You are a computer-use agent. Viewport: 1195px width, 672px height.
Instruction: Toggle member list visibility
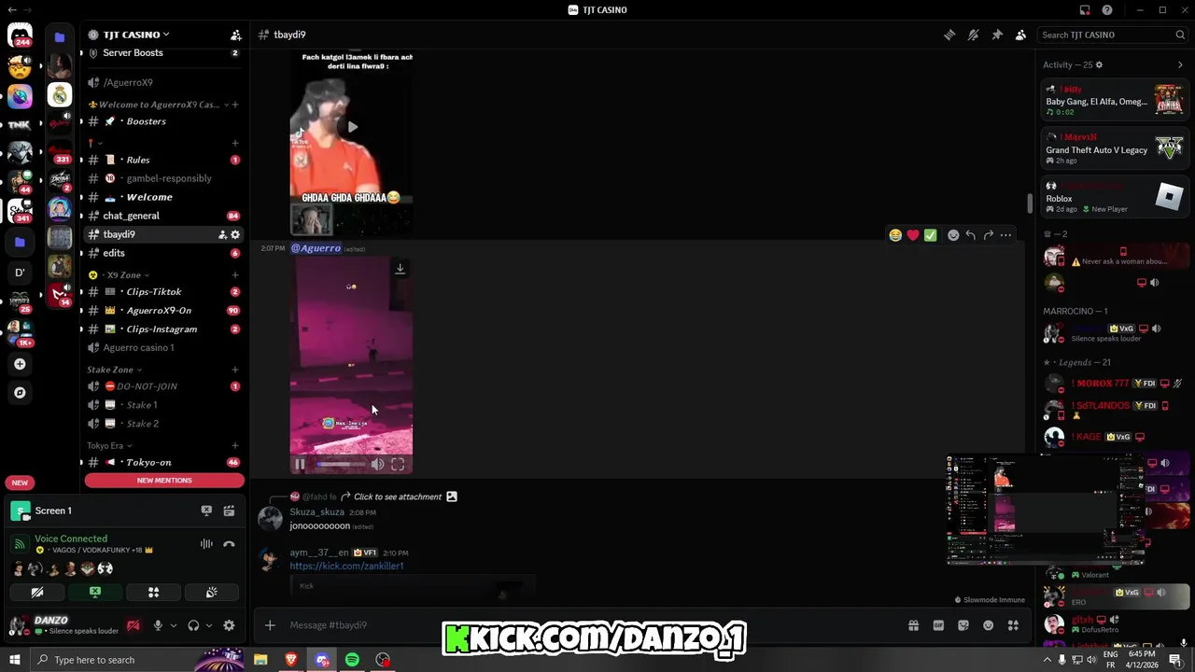[1020, 35]
